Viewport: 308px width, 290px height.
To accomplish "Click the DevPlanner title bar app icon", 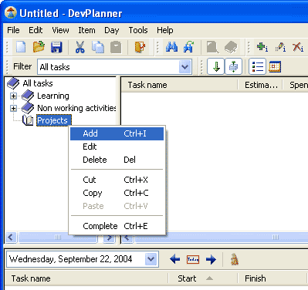I will [x=10, y=13].
